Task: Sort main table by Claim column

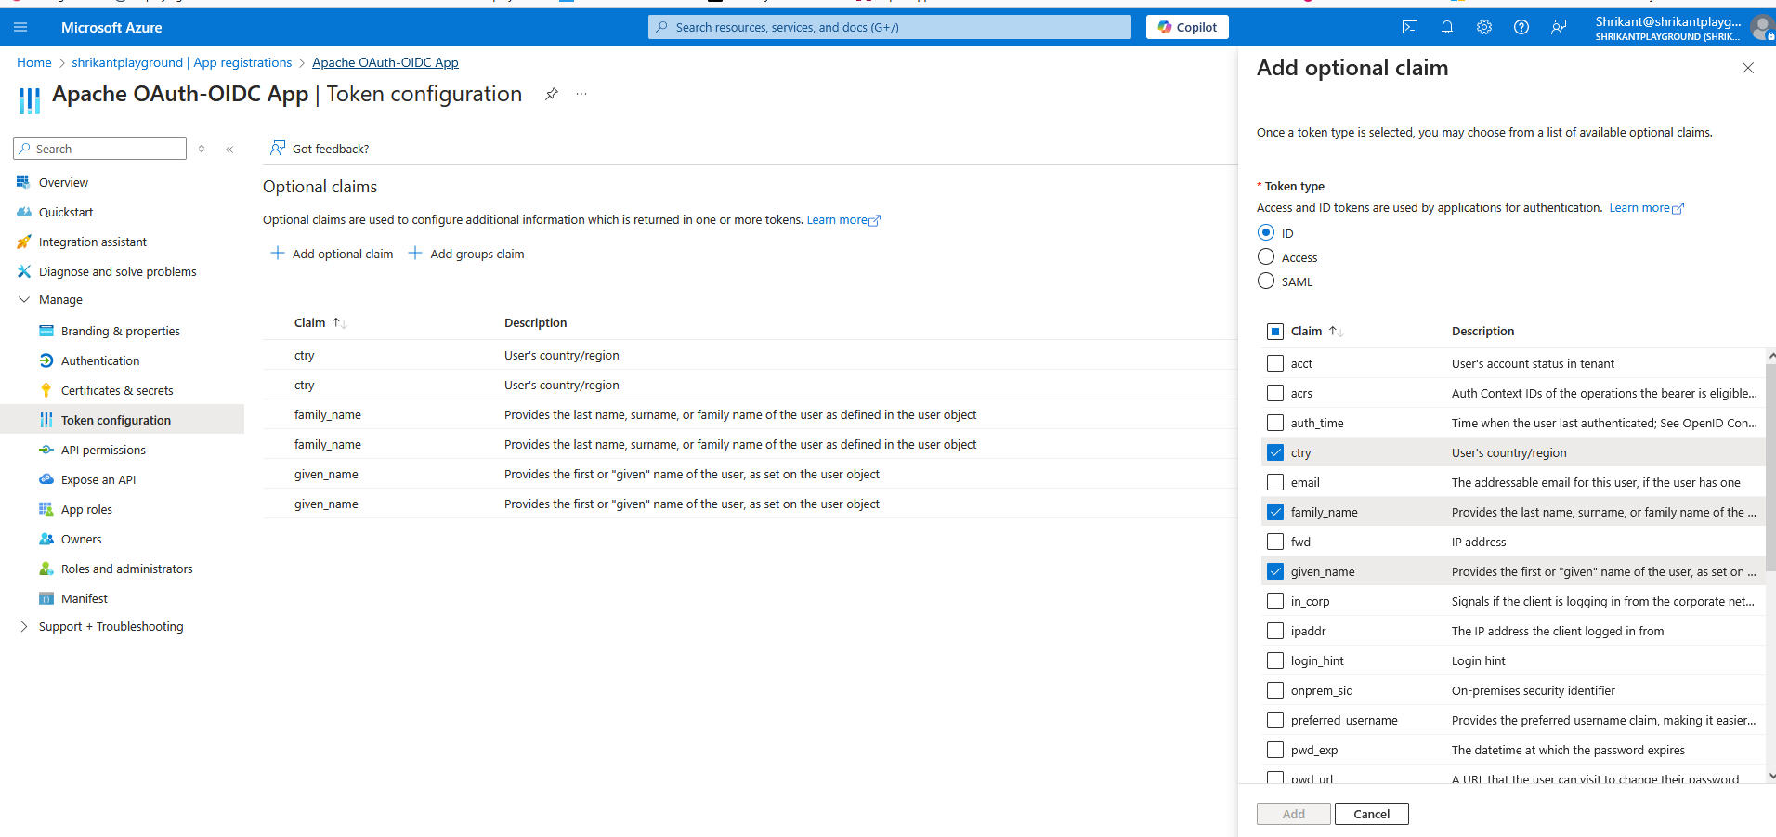Action: 320,322
